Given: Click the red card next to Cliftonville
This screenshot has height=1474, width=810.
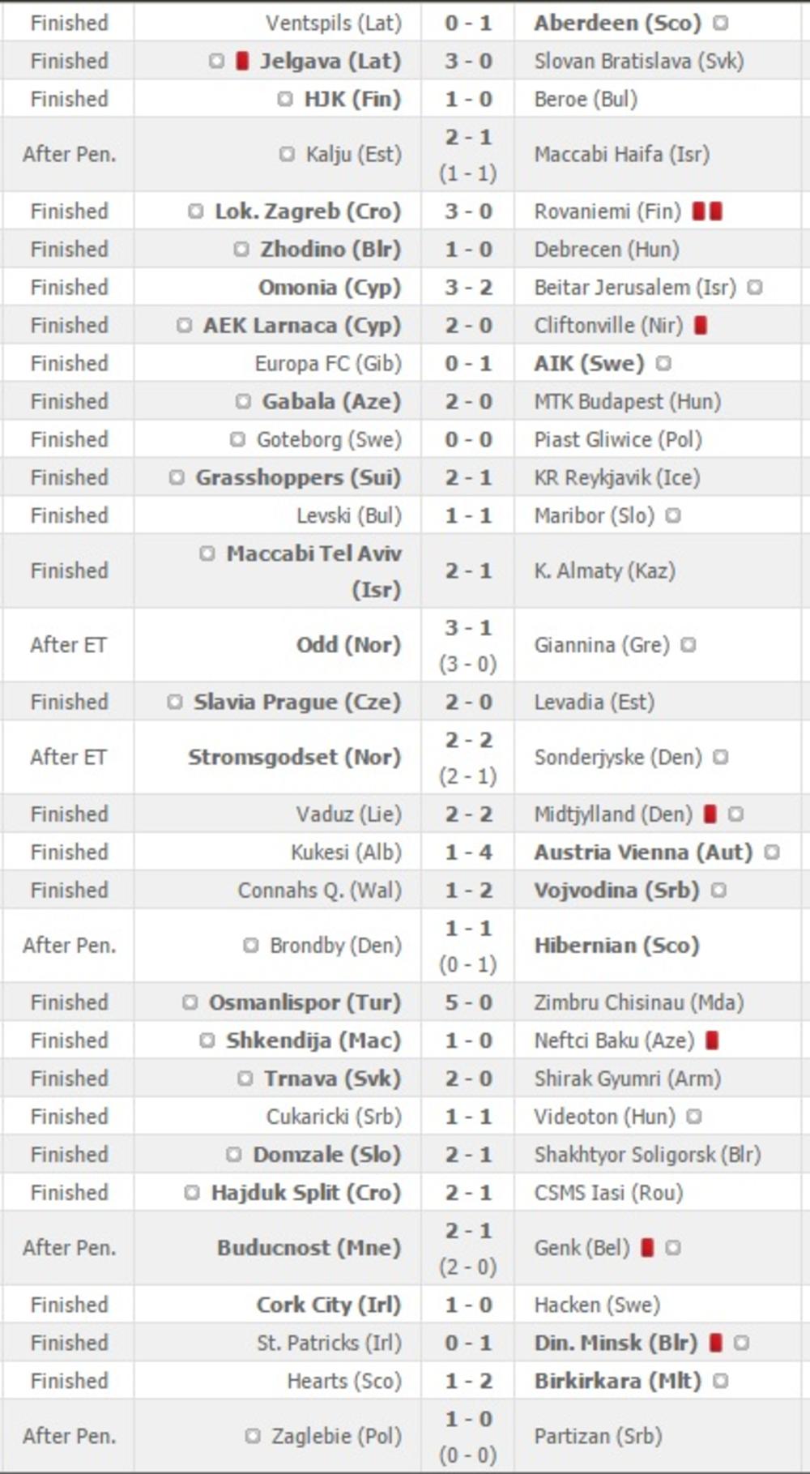Looking at the screenshot, I should pos(701,326).
